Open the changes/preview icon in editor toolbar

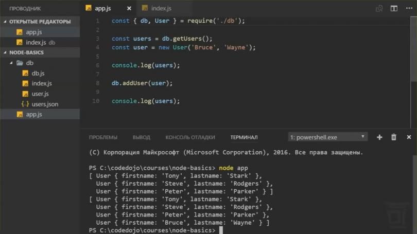(379, 9)
